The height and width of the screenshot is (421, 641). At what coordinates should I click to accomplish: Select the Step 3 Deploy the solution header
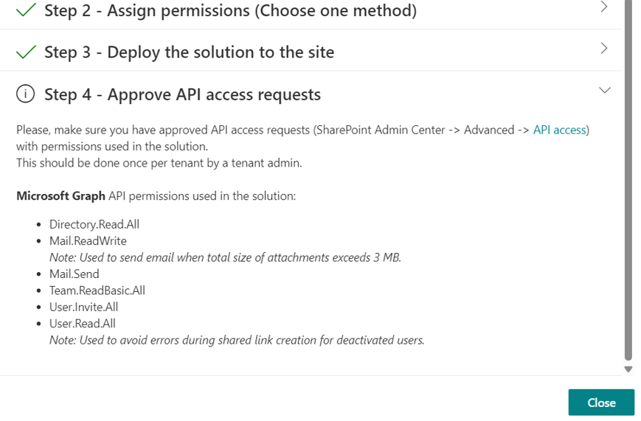[x=190, y=52]
